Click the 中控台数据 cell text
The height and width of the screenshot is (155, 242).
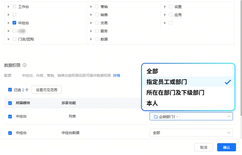(x=70, y=133)
